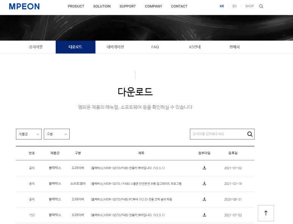This screenshot has height=224, width=293.
Task: Select the 공지사항 tab
Action: 36,47
